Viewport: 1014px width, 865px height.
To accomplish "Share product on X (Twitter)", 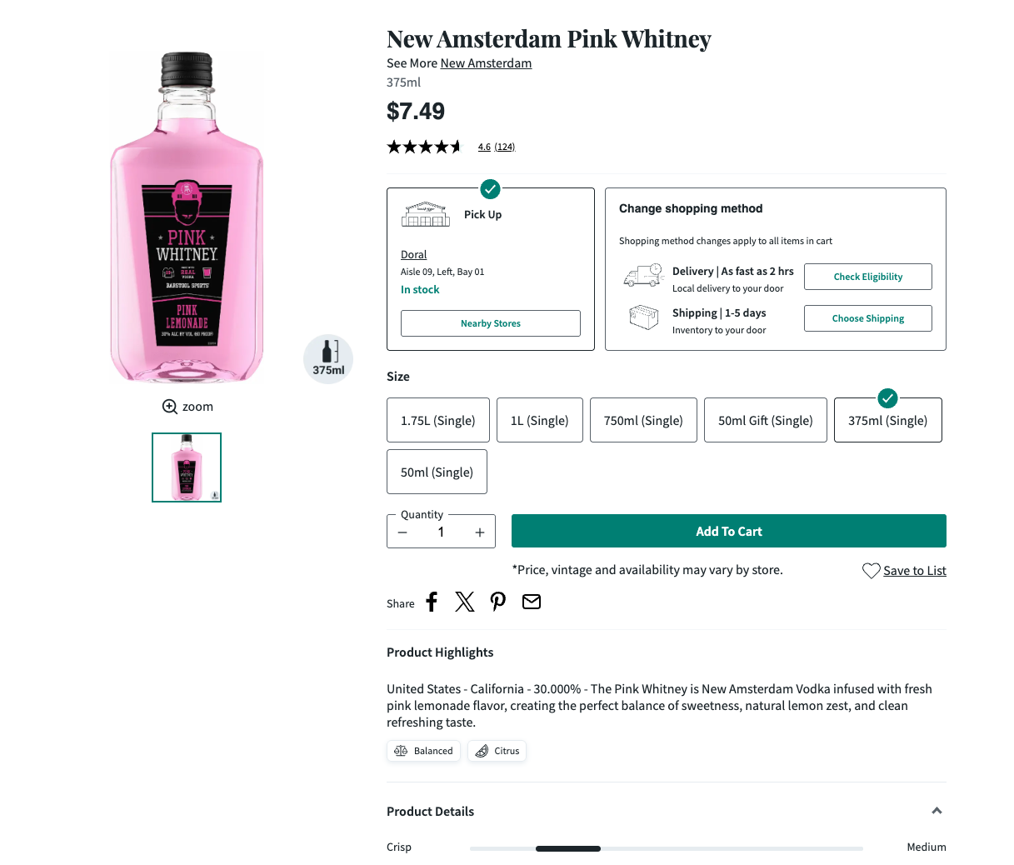I will tap(465, 602).
